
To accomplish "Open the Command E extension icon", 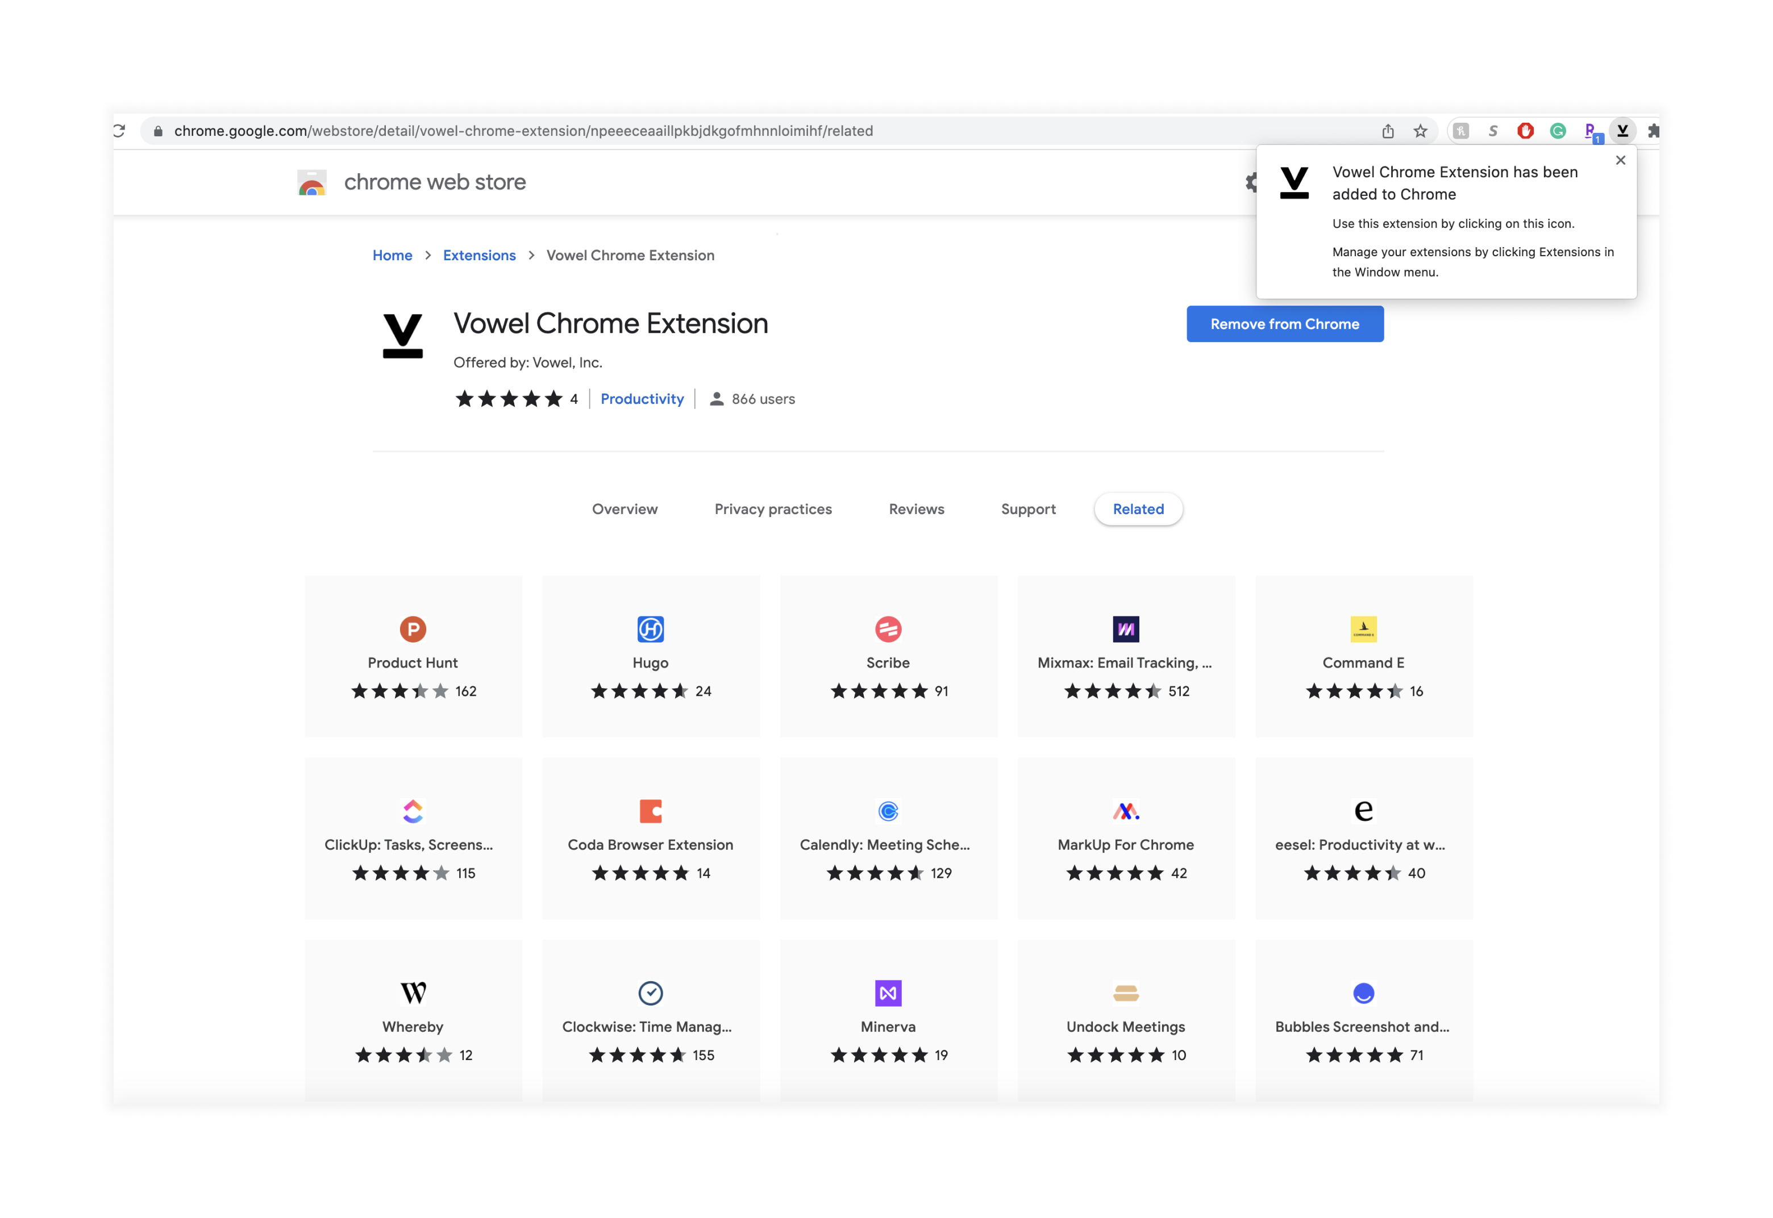I will (x=1363, y=629).
